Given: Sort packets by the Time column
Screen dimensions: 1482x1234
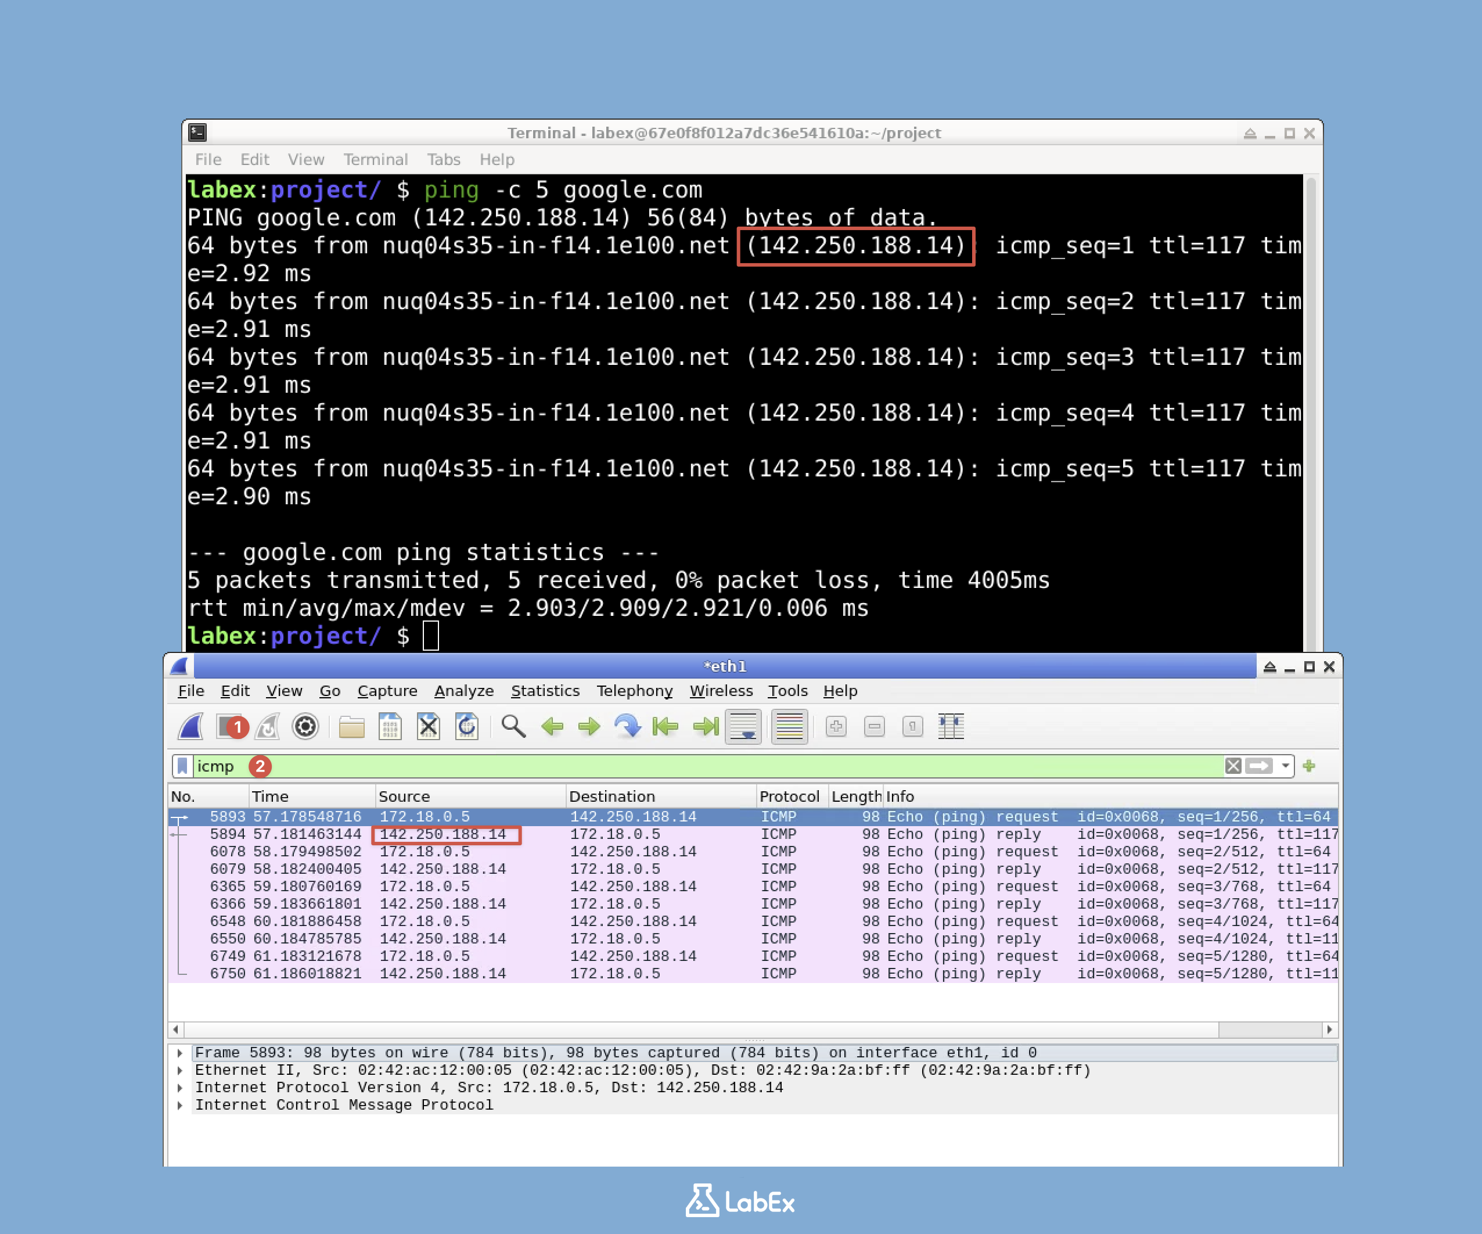Looking at the screenshot, I should (x=312, y=797).
